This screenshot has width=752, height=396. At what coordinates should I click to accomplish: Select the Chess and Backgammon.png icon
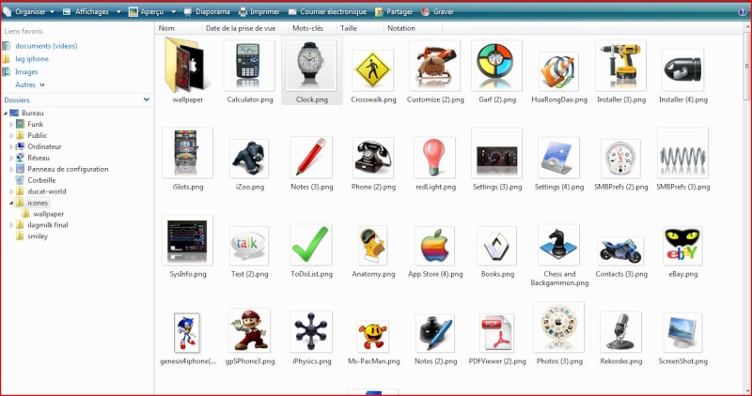(558, 245)
